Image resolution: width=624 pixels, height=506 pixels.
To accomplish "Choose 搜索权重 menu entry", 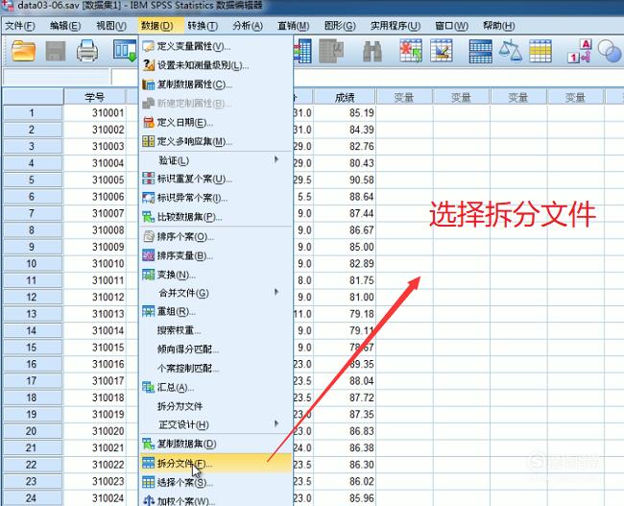I will tap(216, 330).
